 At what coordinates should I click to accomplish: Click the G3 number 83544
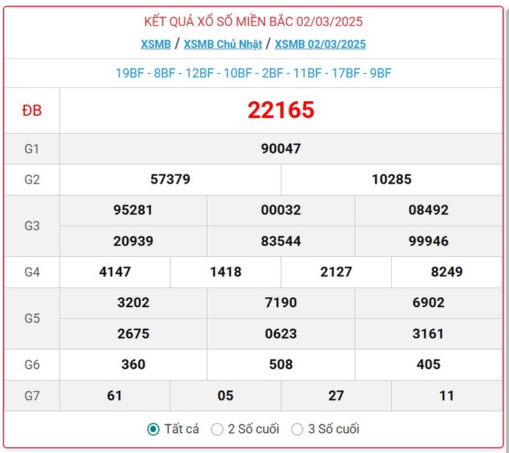281,241
